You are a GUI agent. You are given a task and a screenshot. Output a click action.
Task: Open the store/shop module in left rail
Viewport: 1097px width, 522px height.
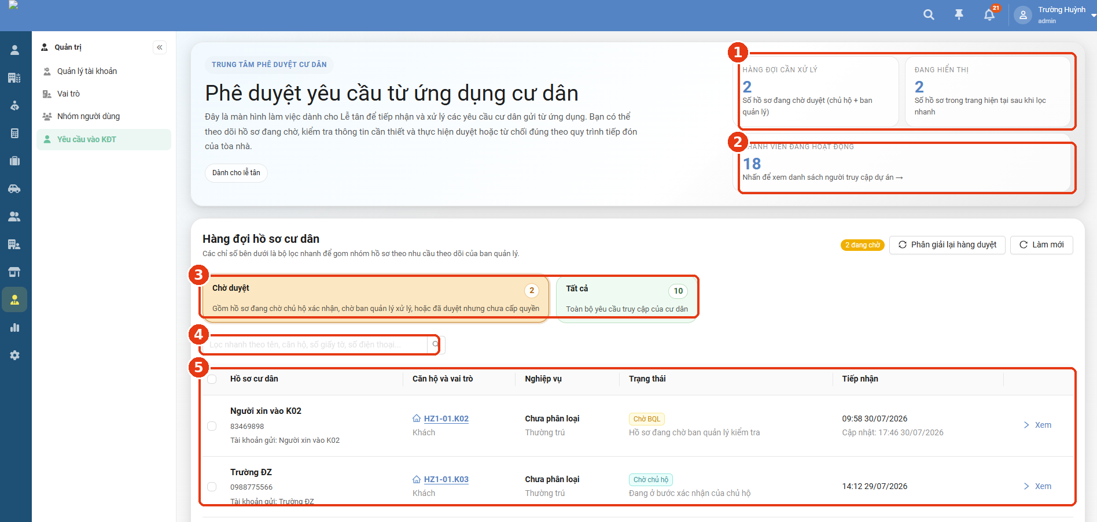pos(15,272)
